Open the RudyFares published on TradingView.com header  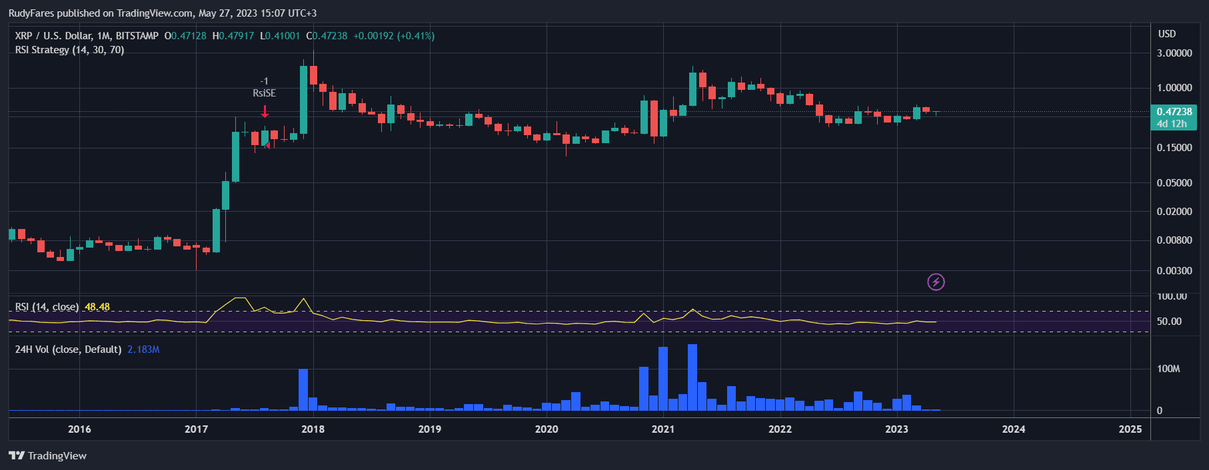[x=162, y=13]
